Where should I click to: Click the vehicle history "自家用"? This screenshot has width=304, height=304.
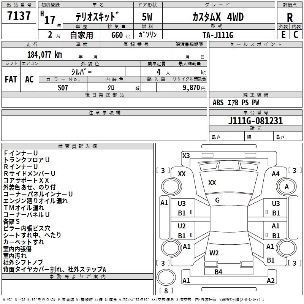pos(81,35)
